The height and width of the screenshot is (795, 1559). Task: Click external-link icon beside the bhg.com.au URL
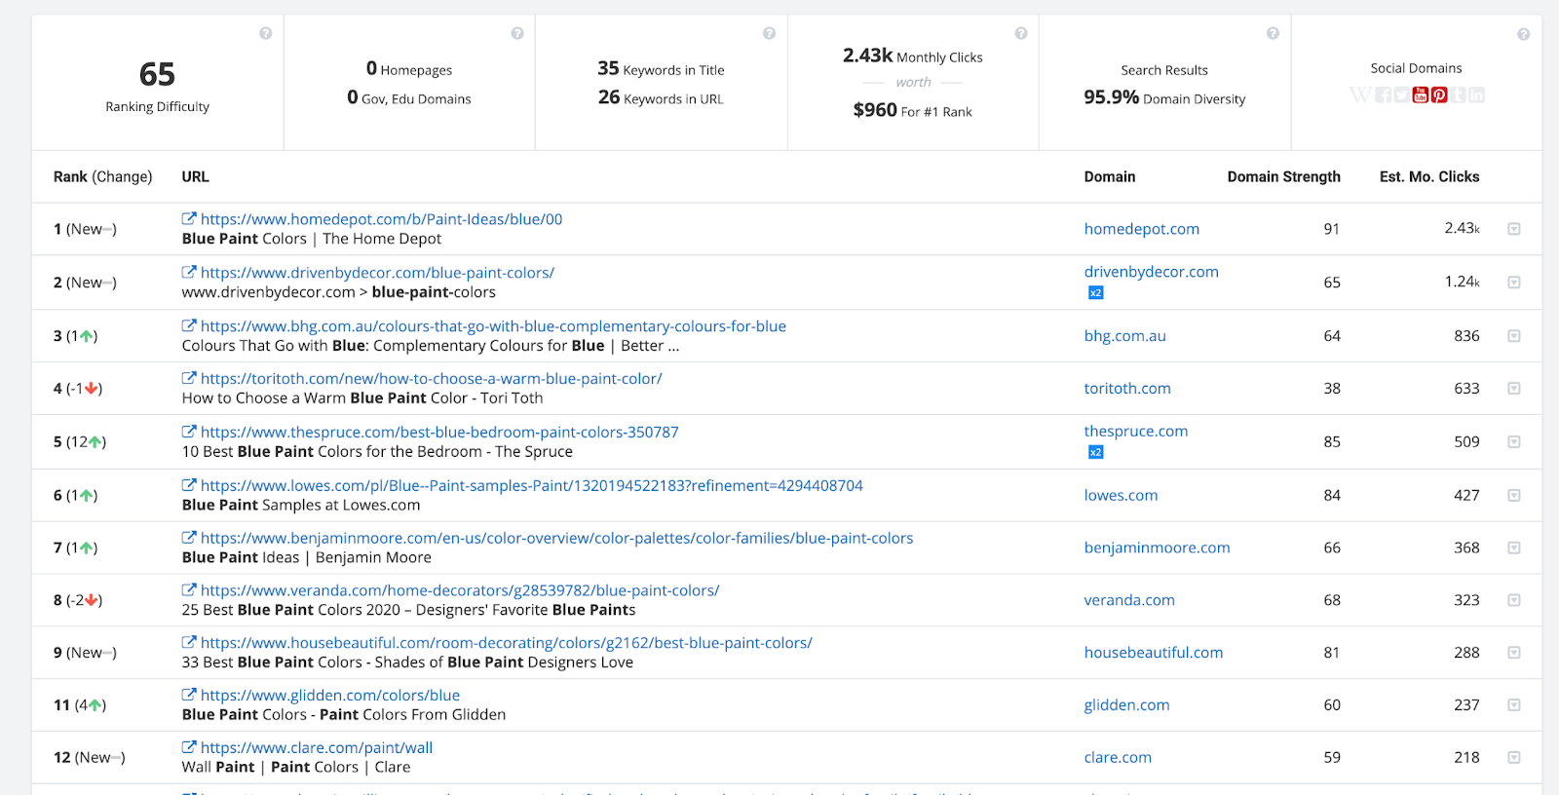[189, 326]
